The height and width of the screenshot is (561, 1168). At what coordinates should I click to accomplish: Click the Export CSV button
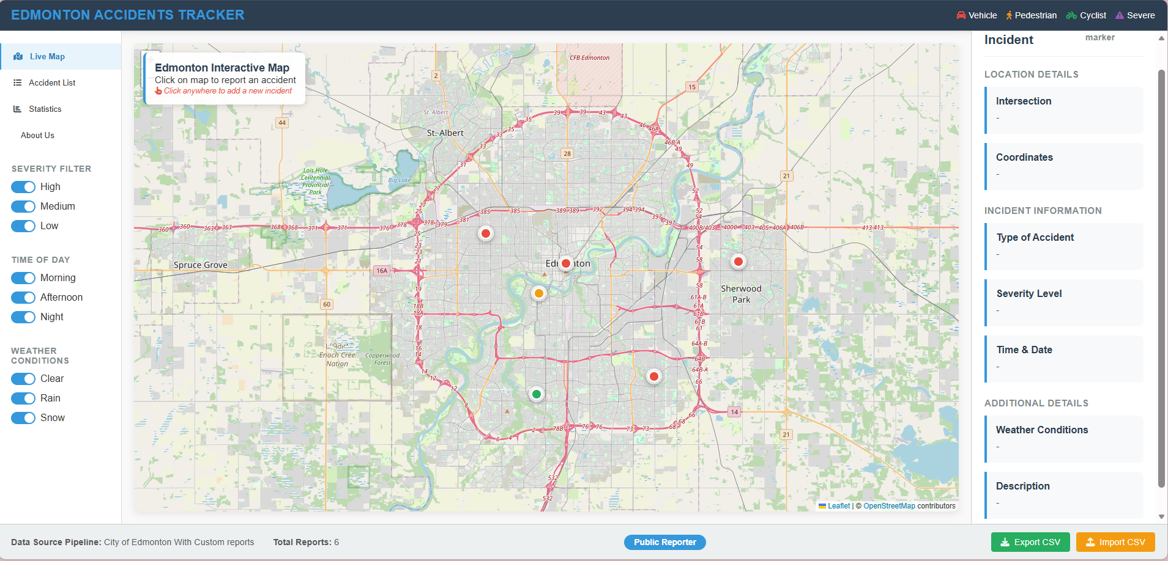point(1030,542)
